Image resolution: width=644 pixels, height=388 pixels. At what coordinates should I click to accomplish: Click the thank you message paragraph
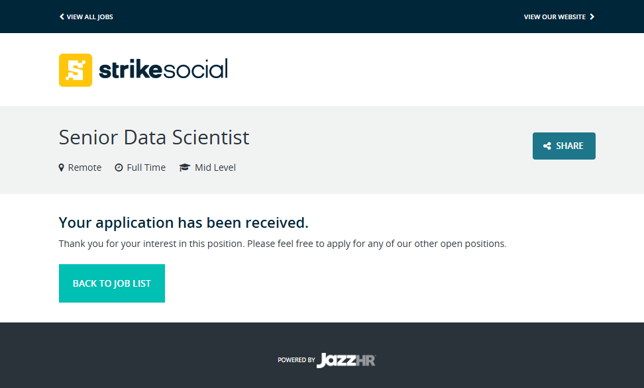(282, 244)
